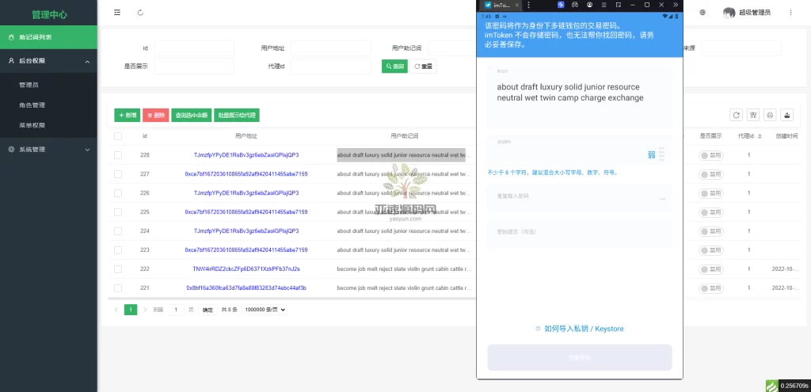Click the eye icon in 重复输入密码 field
Viewport: 811px width, 392px height.
pos(662,198)
